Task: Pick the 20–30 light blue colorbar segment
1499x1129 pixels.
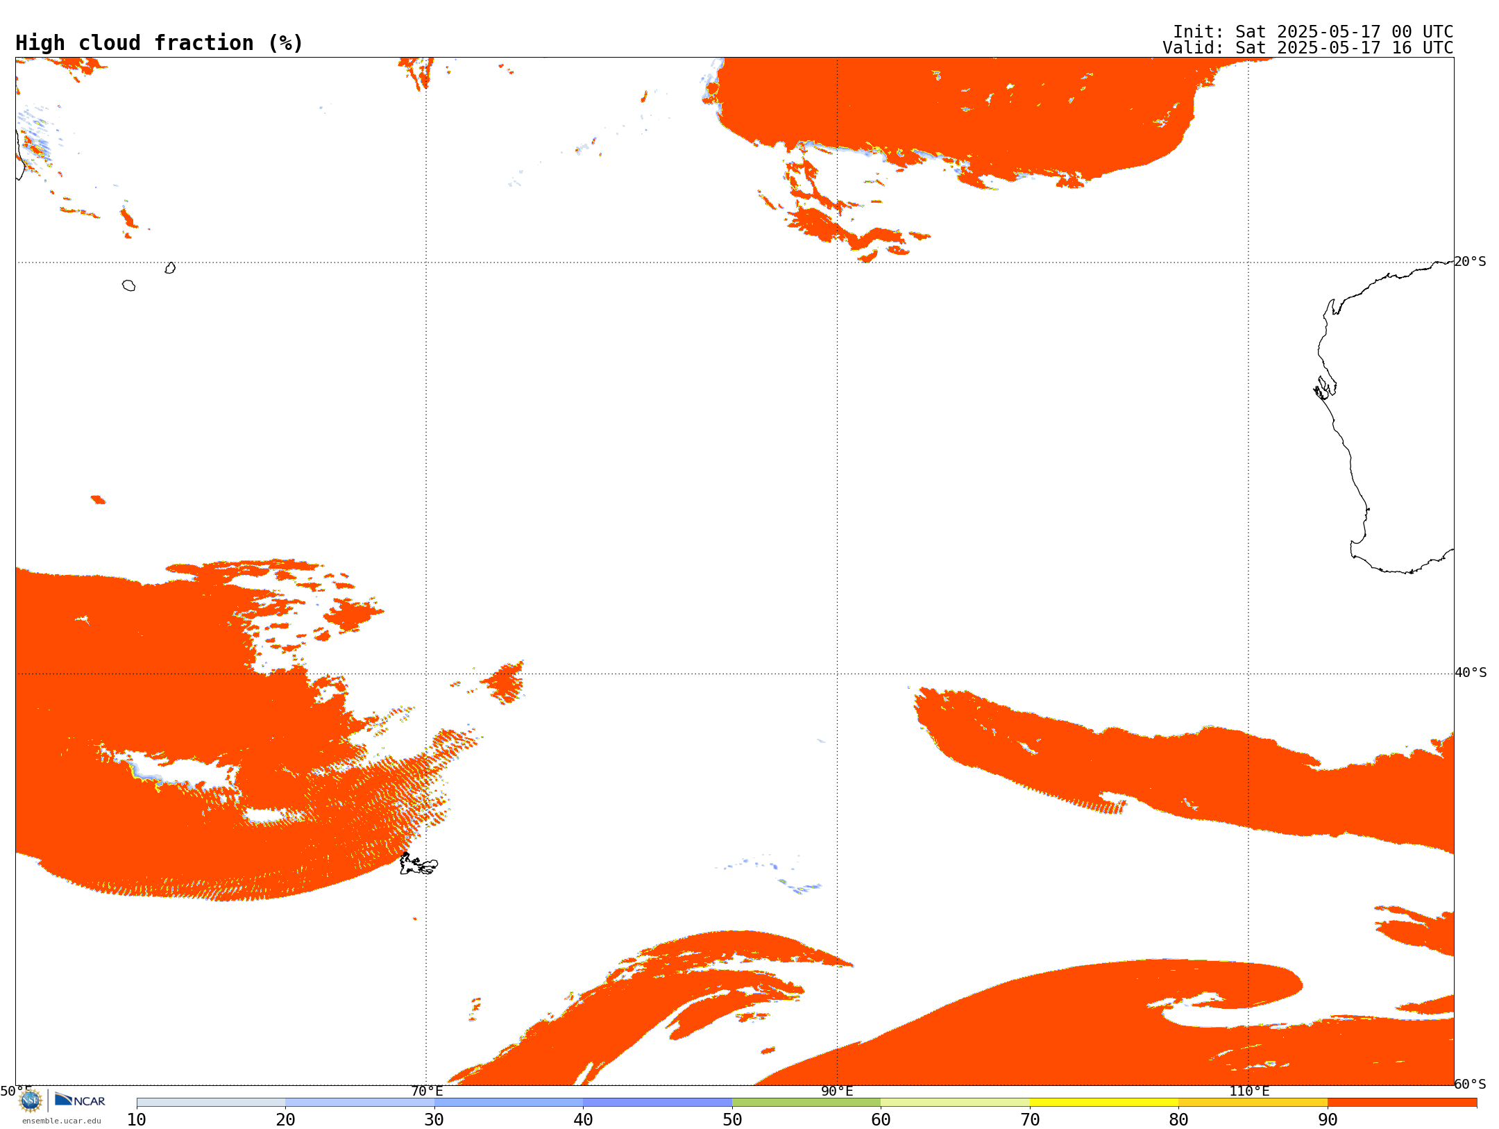Action: click(359, 1103)
